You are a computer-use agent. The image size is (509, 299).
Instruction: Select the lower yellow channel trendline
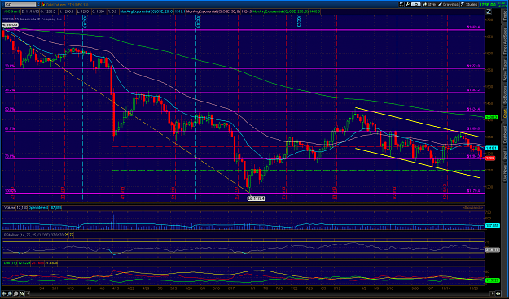point(418,163)
